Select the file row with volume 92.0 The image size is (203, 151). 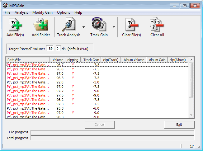point(97,82)
